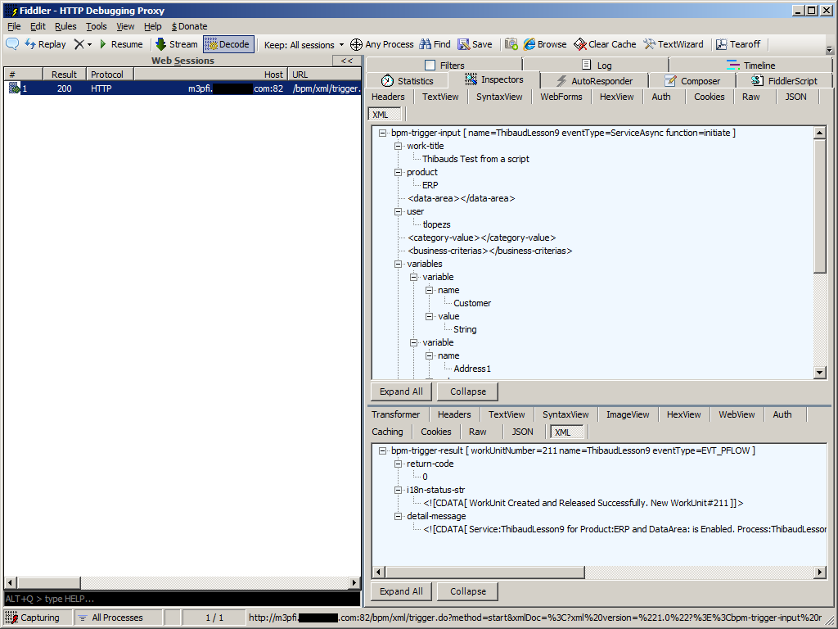Toggle the Capturing status indicator
Image resolution: width=838 pixels, height=629 pixels.
tap(12, 618)
